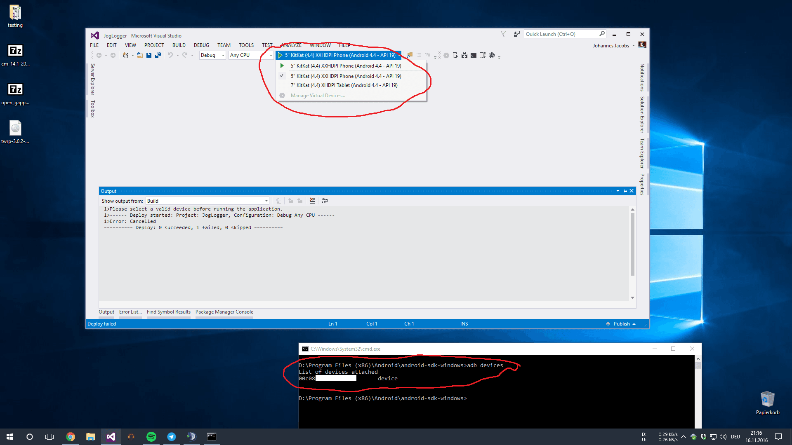
Task: Open Google Chrome from the taskbar
Action: pos(71,437)
